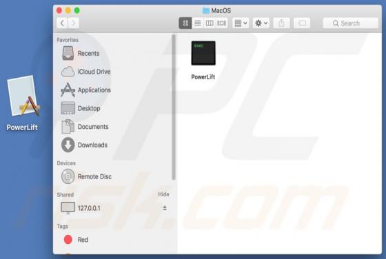The image size is (386, 259).
Task: Switch to column view
Action: [210, 23]
